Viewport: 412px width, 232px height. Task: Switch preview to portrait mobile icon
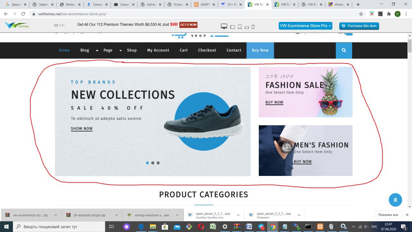tap(253, 27)
